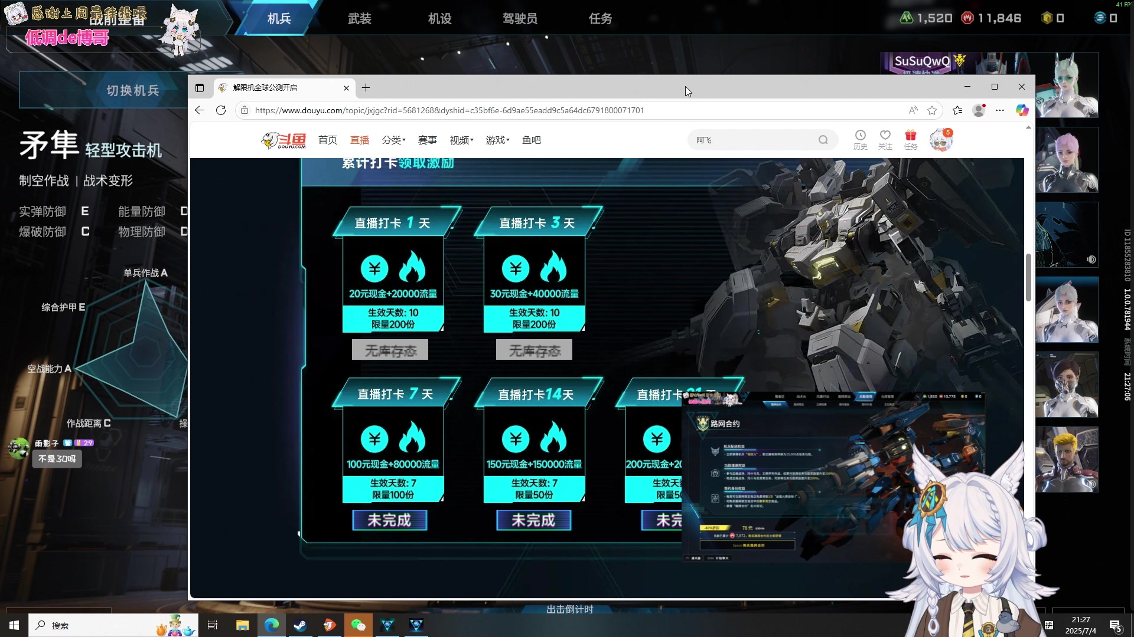Open the Windows Start menu
This screenshot has height=637, width=1134.
pyautogui.click(x=14, y=625)
